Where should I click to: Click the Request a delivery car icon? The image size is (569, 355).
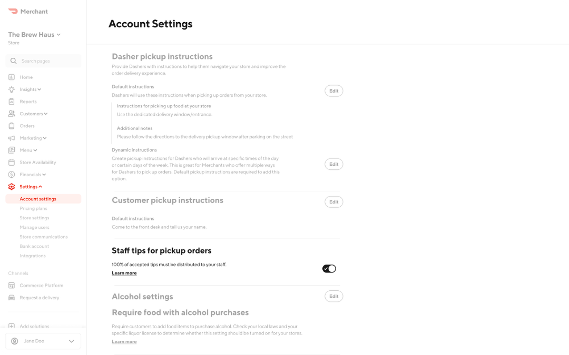click(12, 297)
